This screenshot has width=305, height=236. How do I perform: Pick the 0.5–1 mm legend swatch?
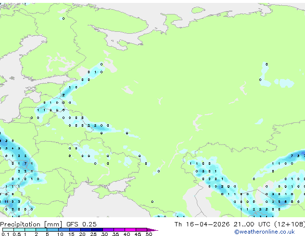point(19,230)
